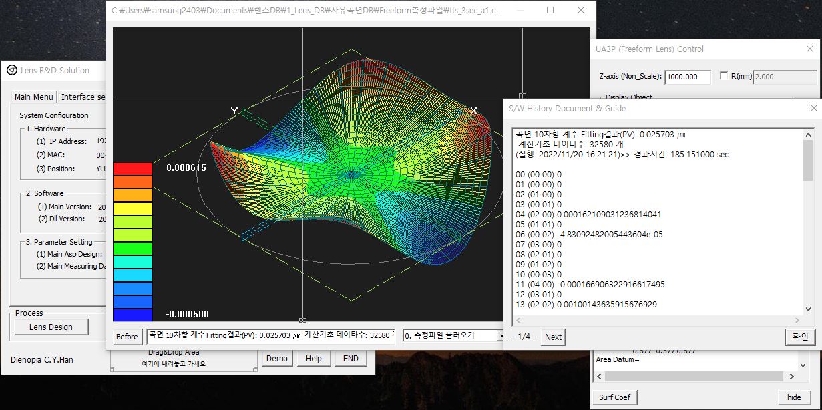Open the Main Menu tab
Image resolution: width=822 pixels, height=410 pixels.
34,97
